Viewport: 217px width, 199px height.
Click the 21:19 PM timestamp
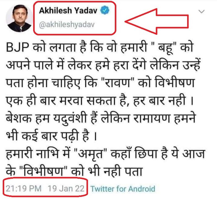[x=24, y=188]
